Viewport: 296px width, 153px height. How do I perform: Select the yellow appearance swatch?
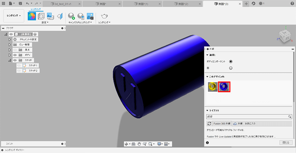coord(212,87)
